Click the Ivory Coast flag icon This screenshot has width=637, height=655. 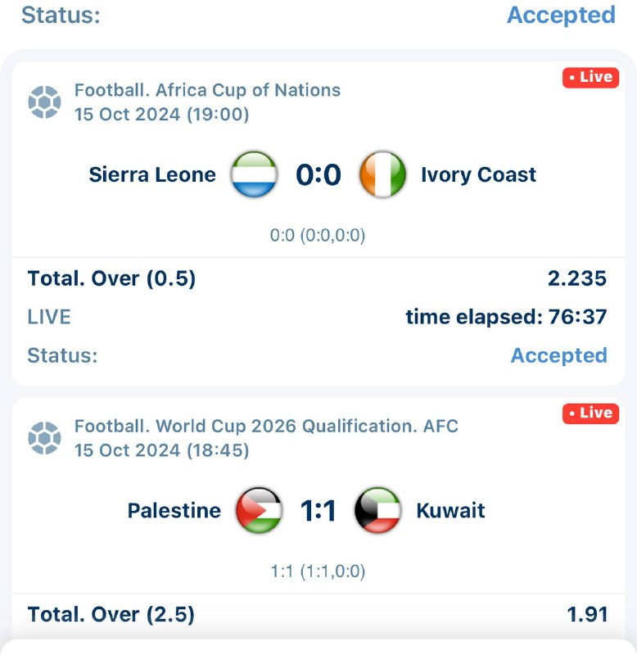click(382, 174)
